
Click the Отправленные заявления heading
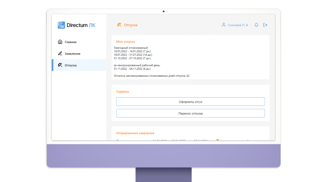coord(135,133)
